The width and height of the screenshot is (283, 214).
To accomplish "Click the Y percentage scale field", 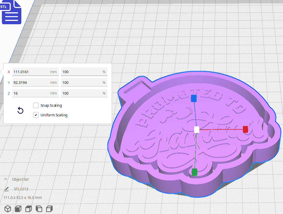I will tap(84, 82).
